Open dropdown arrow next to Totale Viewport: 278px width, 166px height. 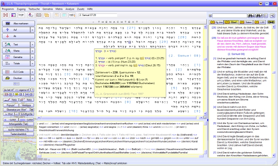tap(32, 63)
